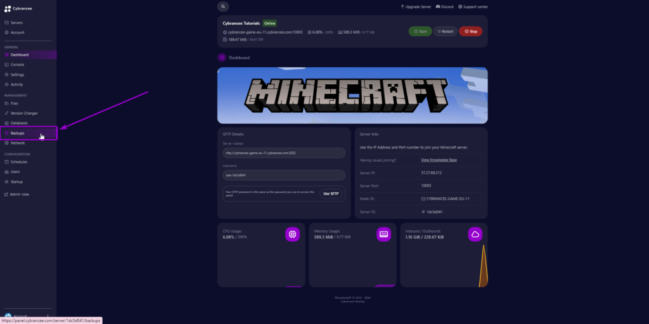Stop the server with the red Stop button
649x324 pixels.
471,31
